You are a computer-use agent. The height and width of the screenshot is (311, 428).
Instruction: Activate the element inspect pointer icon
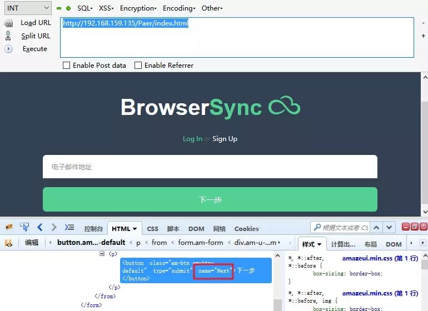tap(24, 227)
